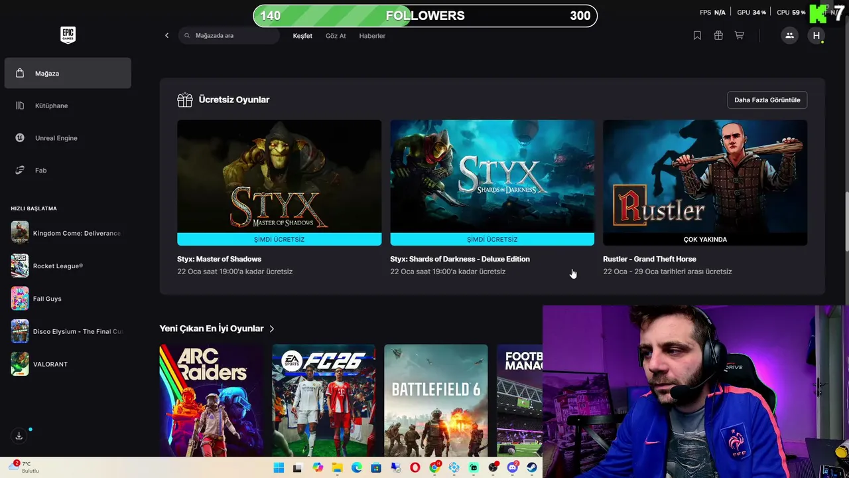The image size is (849, 478).
Task: Open Microsoft Edge from taskbar
Action: coord(357,467)
